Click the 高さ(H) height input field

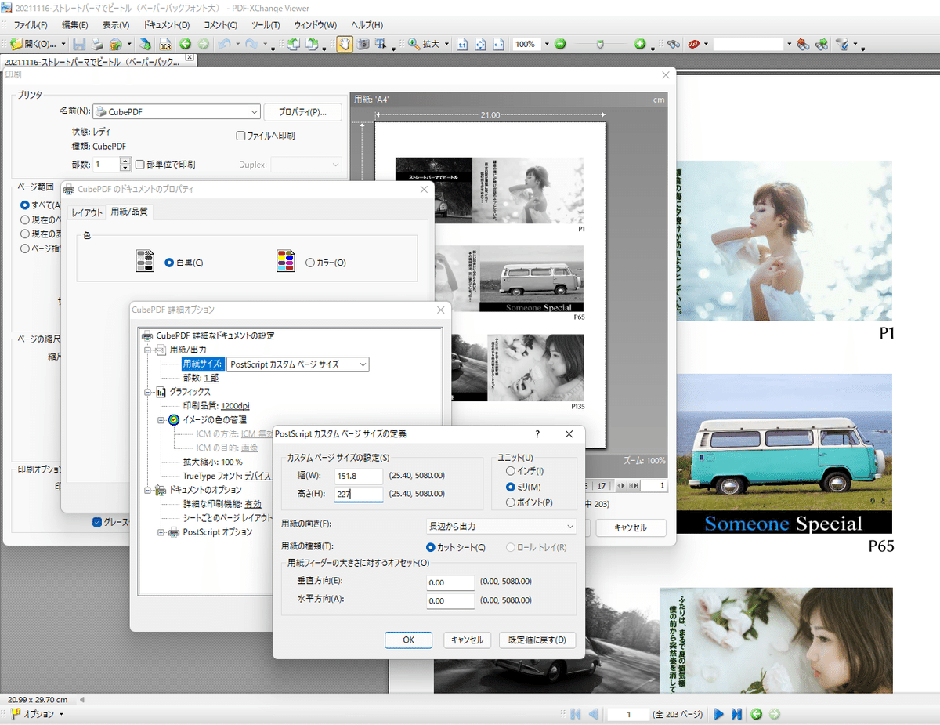pyautogui.click(x=359, y=494)
